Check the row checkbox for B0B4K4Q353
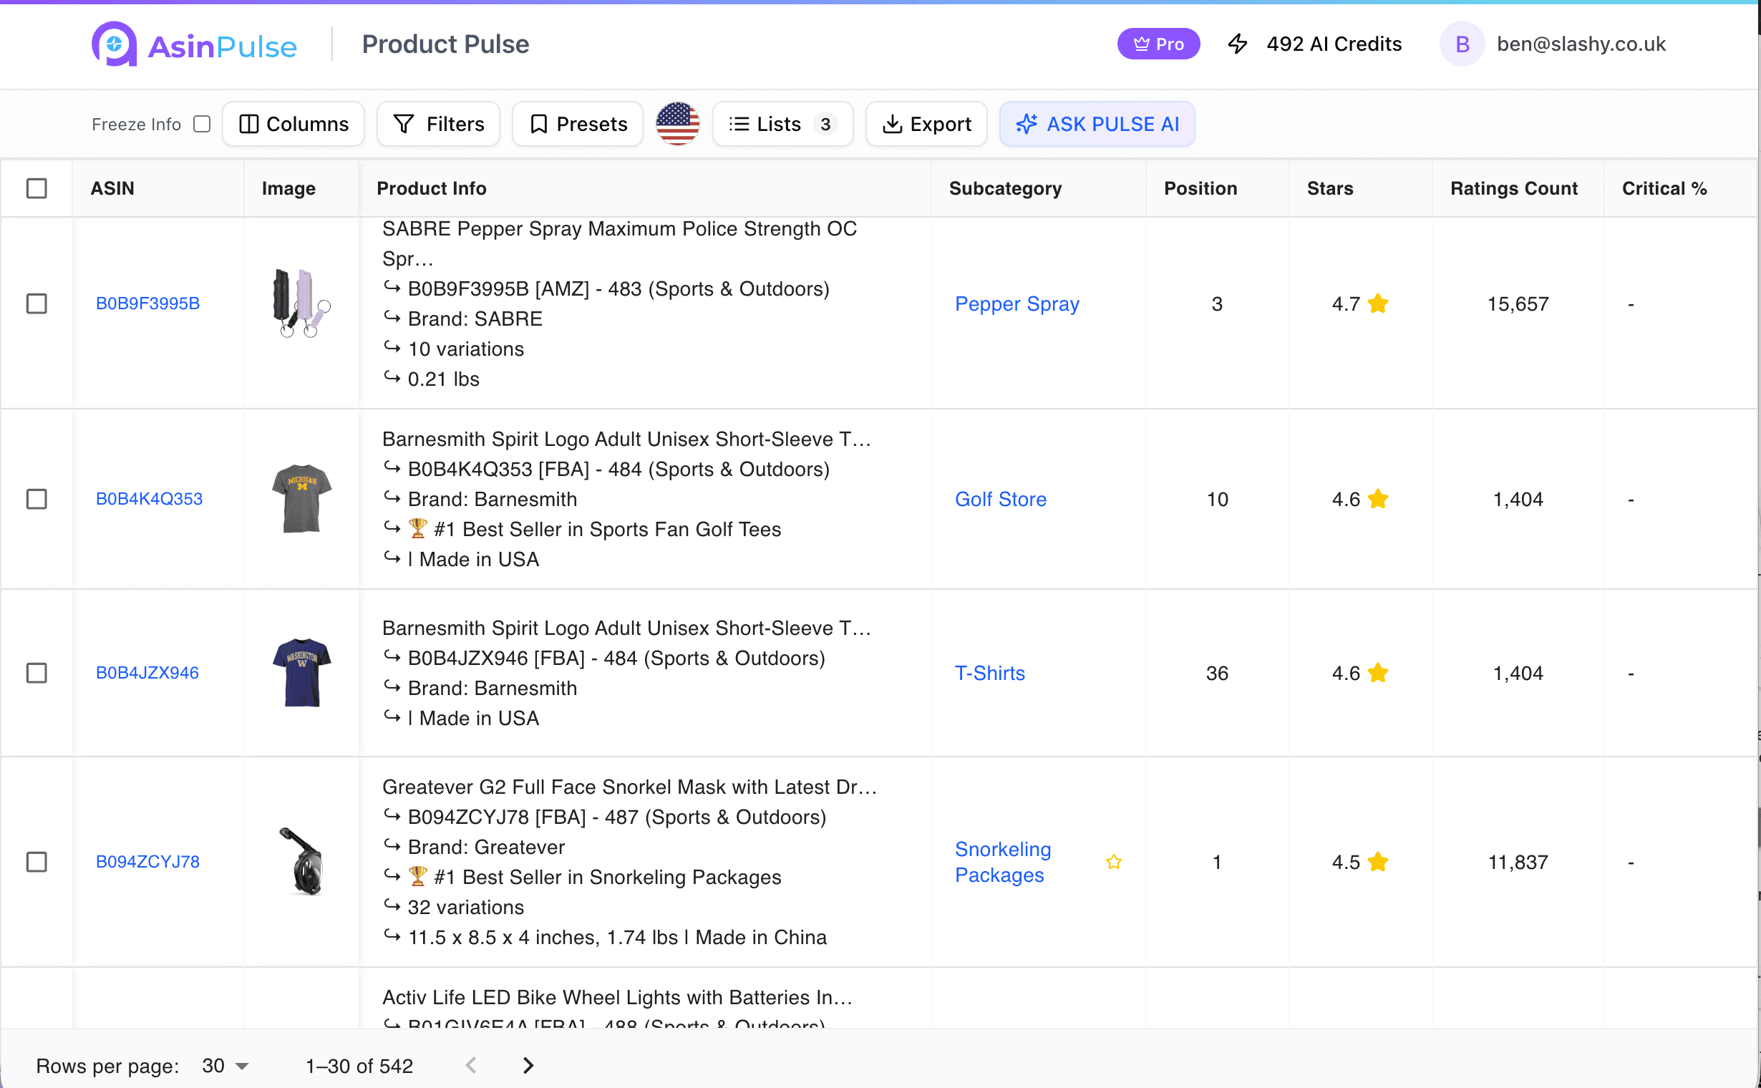The height and width of the screenshot is (1088, 1761). [x=37, y=499]
